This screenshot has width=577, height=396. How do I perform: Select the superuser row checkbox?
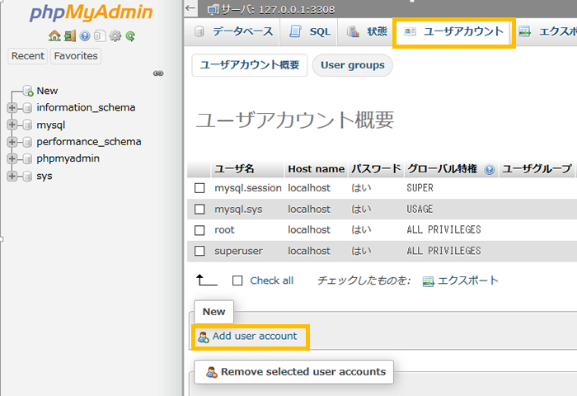click(199, 251)
